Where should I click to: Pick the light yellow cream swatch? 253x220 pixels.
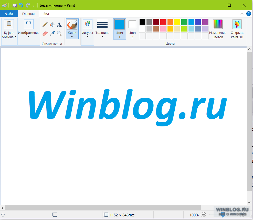pyautogui.click(x=177, y=29)
